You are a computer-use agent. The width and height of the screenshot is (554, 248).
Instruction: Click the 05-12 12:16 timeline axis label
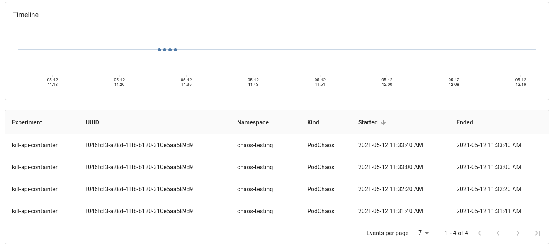(x=521, y=82)
